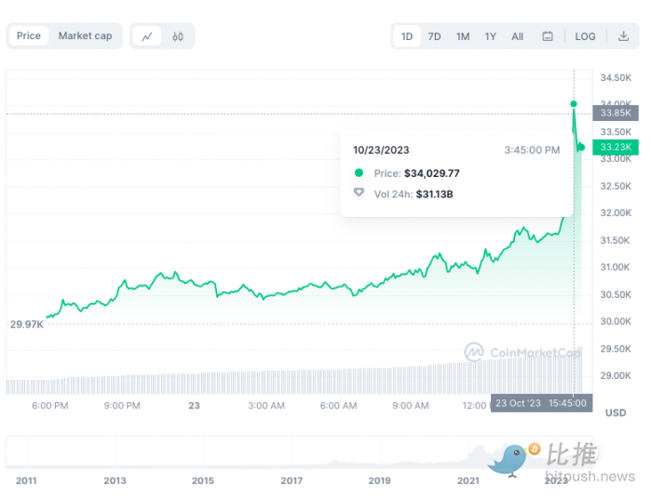Image resolution: width=652 pixels, height=499 pixels.
Task: Click the USD currency label
Action: point(616,412)
